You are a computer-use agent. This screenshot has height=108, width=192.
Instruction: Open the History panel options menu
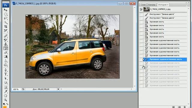188,5
